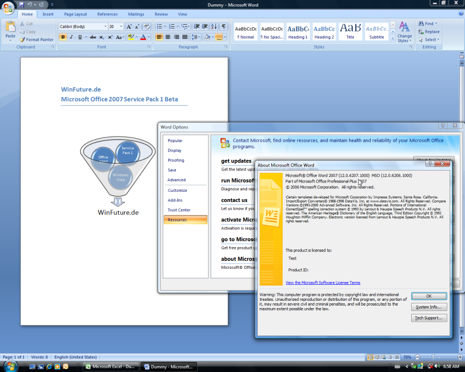Click the Office Button orb
Screen dimensions: 465x372
pos(8,8)
